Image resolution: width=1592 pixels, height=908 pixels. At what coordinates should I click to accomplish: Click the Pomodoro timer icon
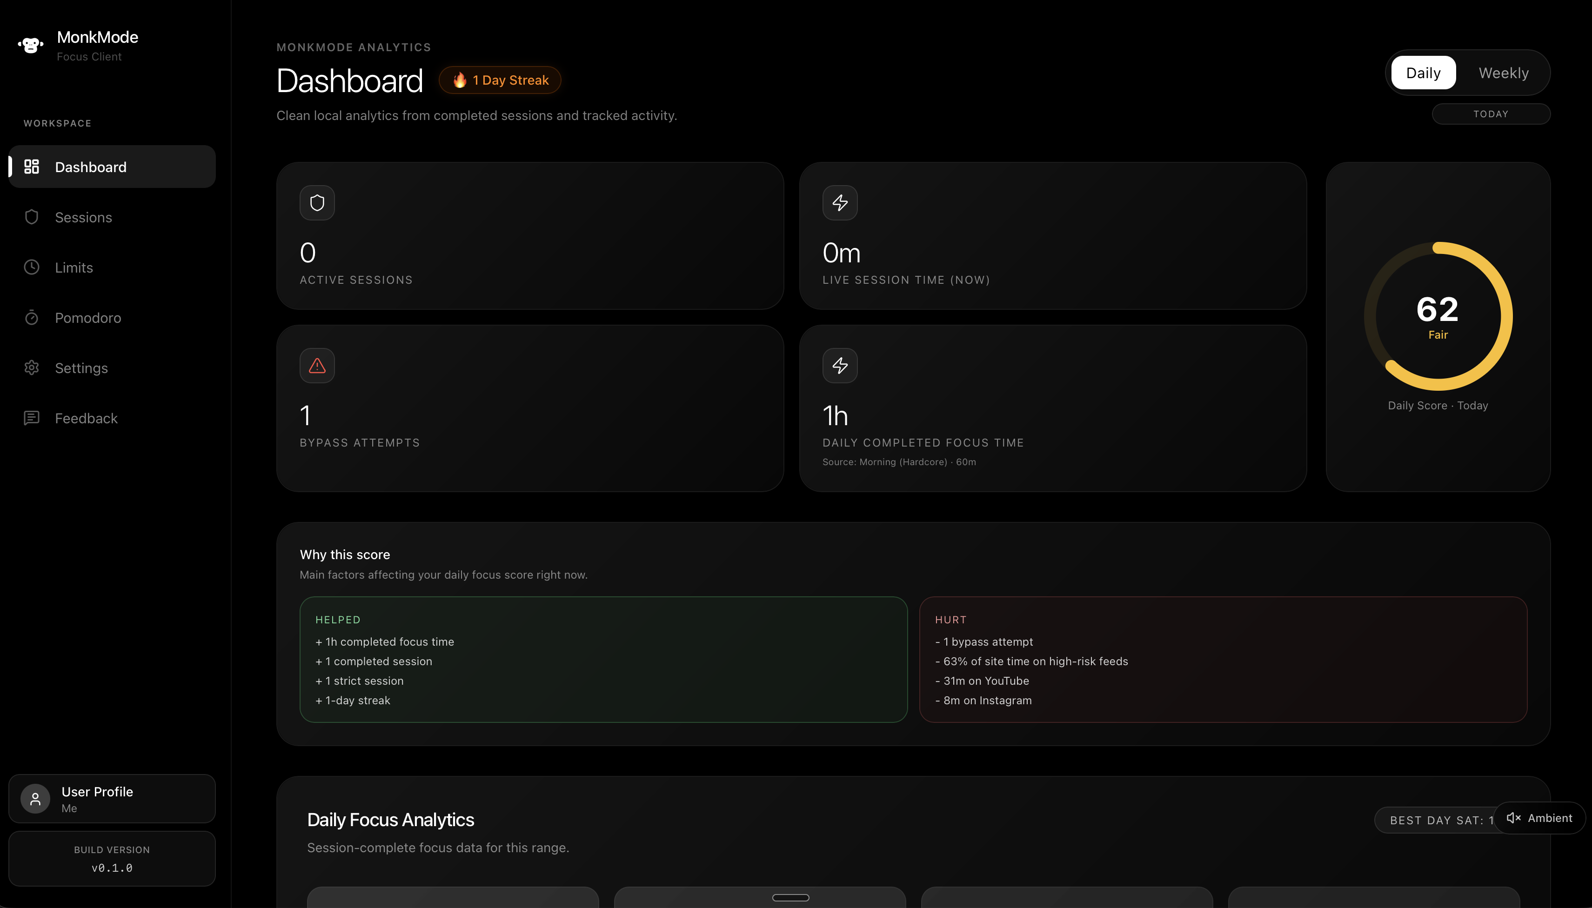tap(32, 317)
